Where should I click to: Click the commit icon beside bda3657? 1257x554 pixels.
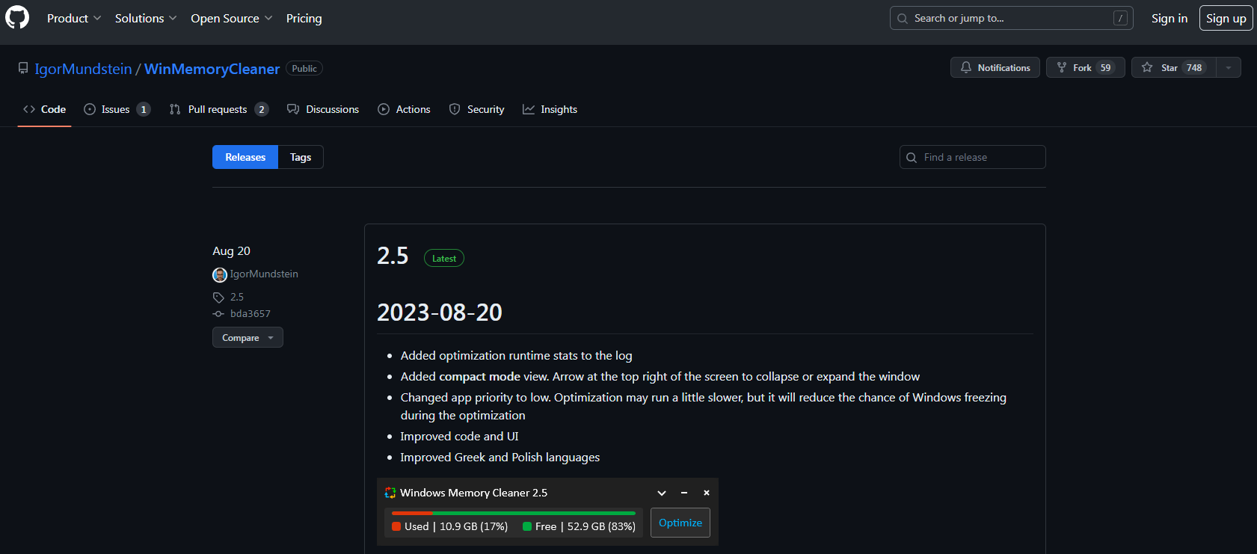(218, 314)
